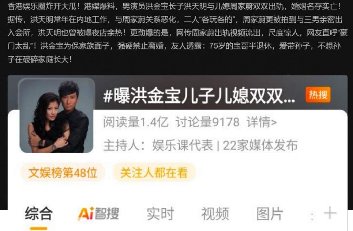This screenshot has height=231, width=353.
Task: Open the #曝洪金宝儿子儿媳双双... topic title
Action: click(199, 95)
